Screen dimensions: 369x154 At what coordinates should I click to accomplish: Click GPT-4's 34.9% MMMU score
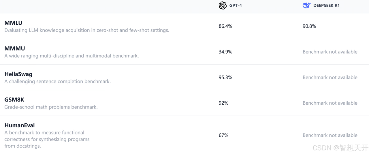tap(225, 52)
